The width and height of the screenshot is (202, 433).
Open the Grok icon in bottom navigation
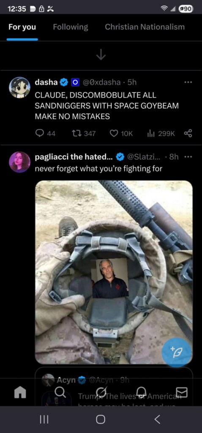(101, 392)
